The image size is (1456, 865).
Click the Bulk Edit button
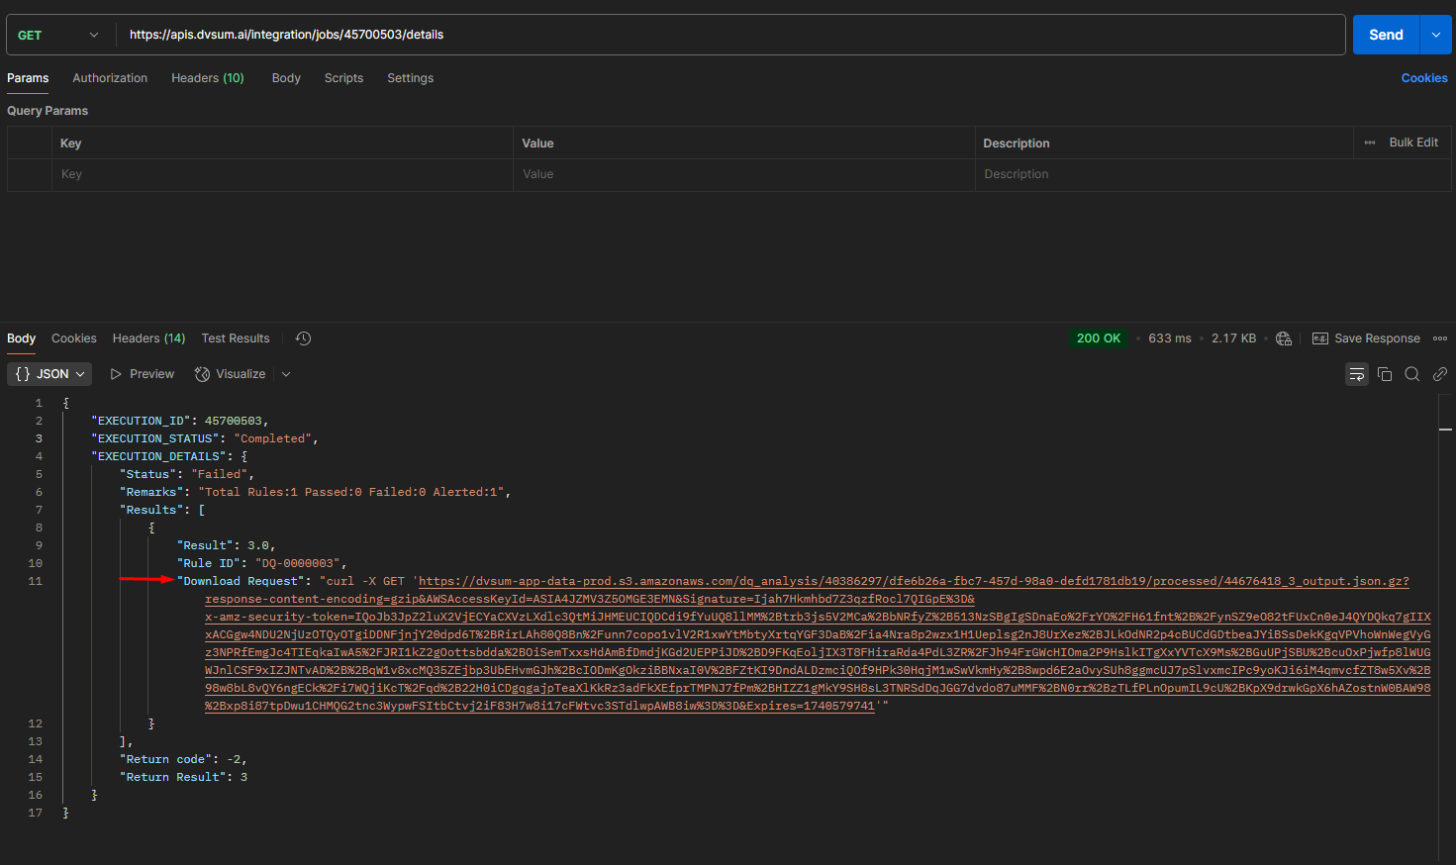1413,143
